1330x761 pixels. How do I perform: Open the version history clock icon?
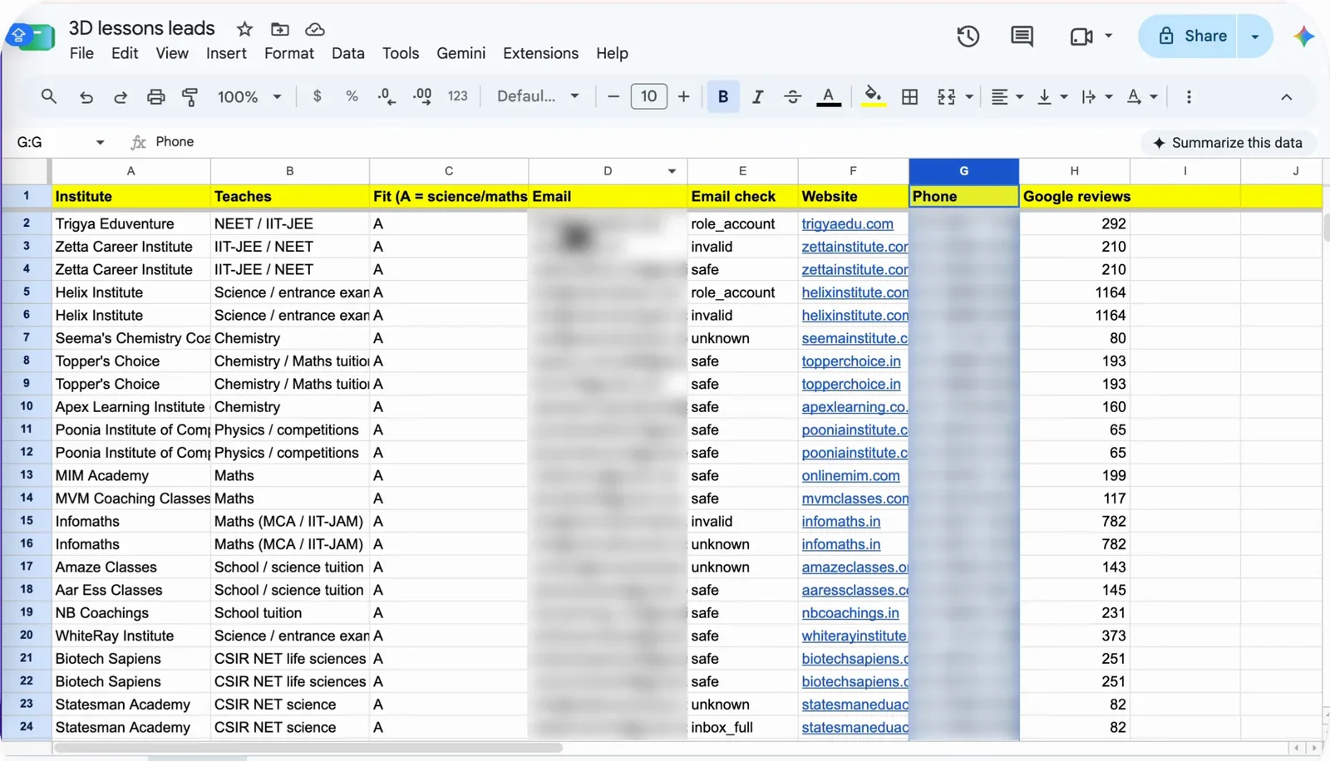968,36
